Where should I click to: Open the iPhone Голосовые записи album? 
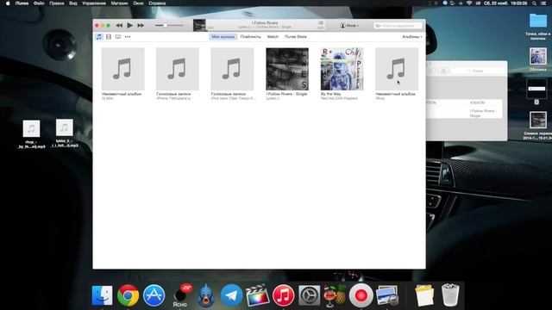click(x=178, y=69)
